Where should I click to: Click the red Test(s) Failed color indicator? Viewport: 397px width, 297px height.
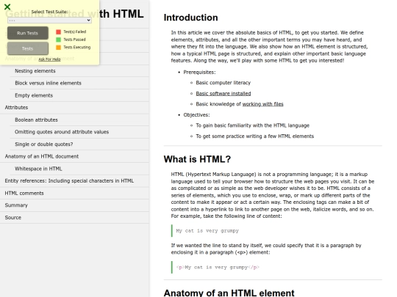pos(58,32)
